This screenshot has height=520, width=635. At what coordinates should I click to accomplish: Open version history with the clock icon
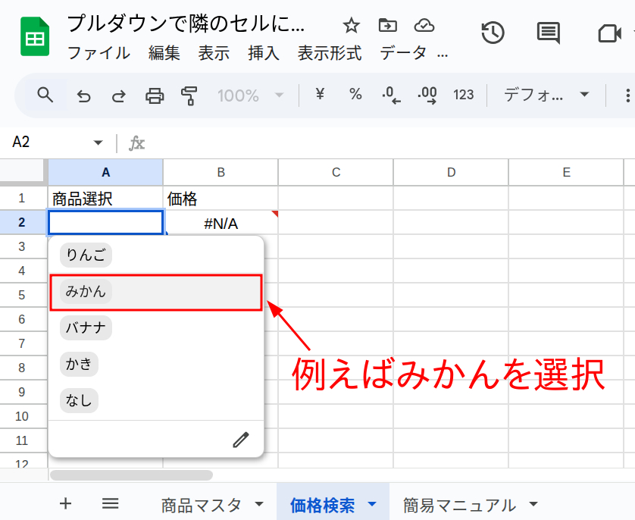click(493, 33)
